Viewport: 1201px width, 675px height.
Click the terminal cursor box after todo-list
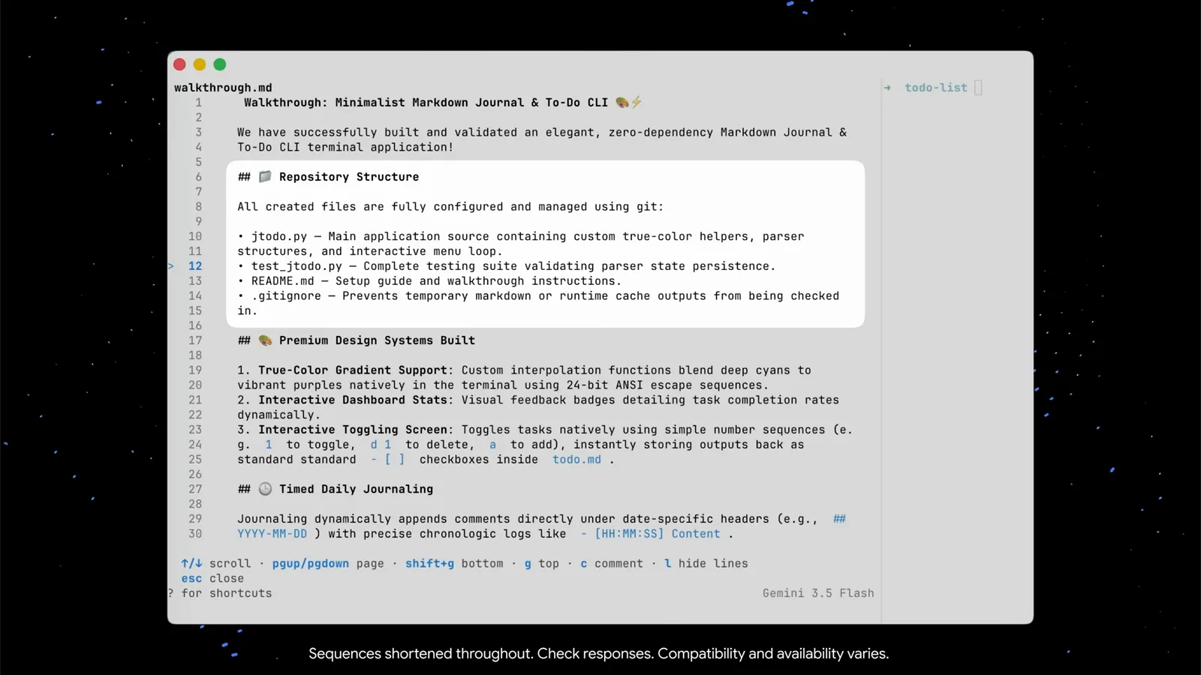click(978, 88)
